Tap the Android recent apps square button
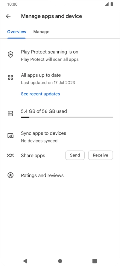The image size is (120, 268). (x=95, y=261)
